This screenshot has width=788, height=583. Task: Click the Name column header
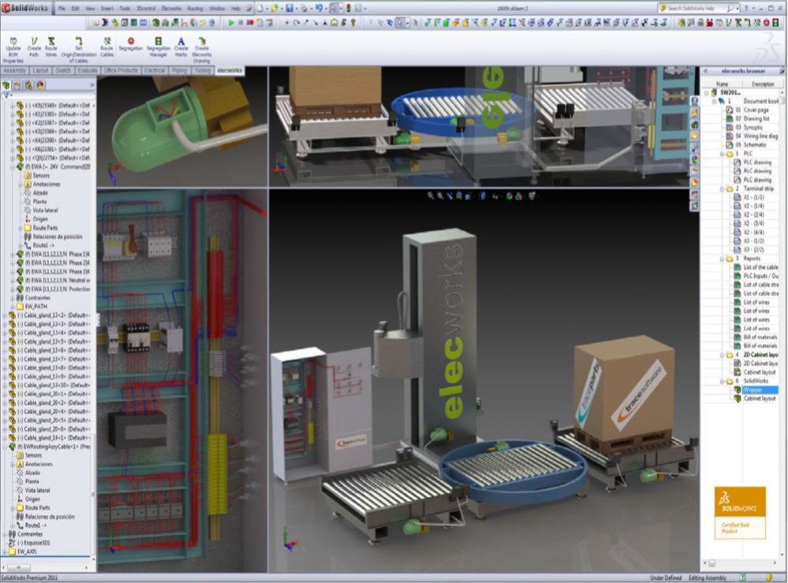coord(723,84)
